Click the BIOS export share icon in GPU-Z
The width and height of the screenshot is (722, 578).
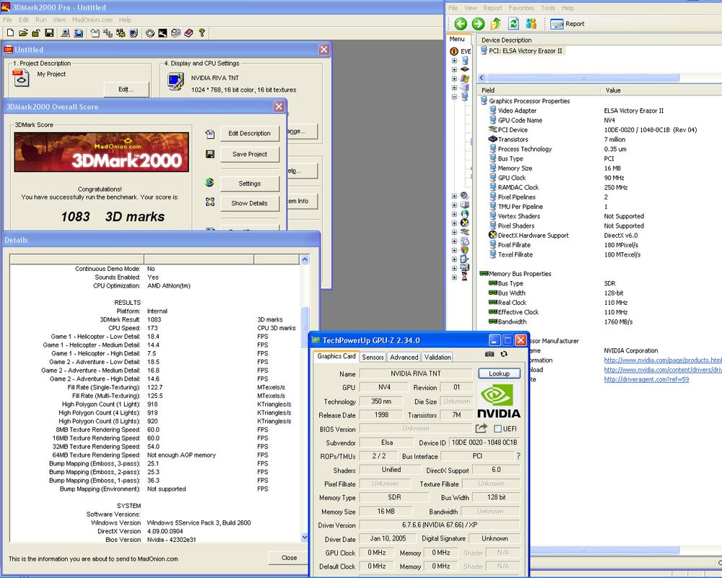coord(481,428)
